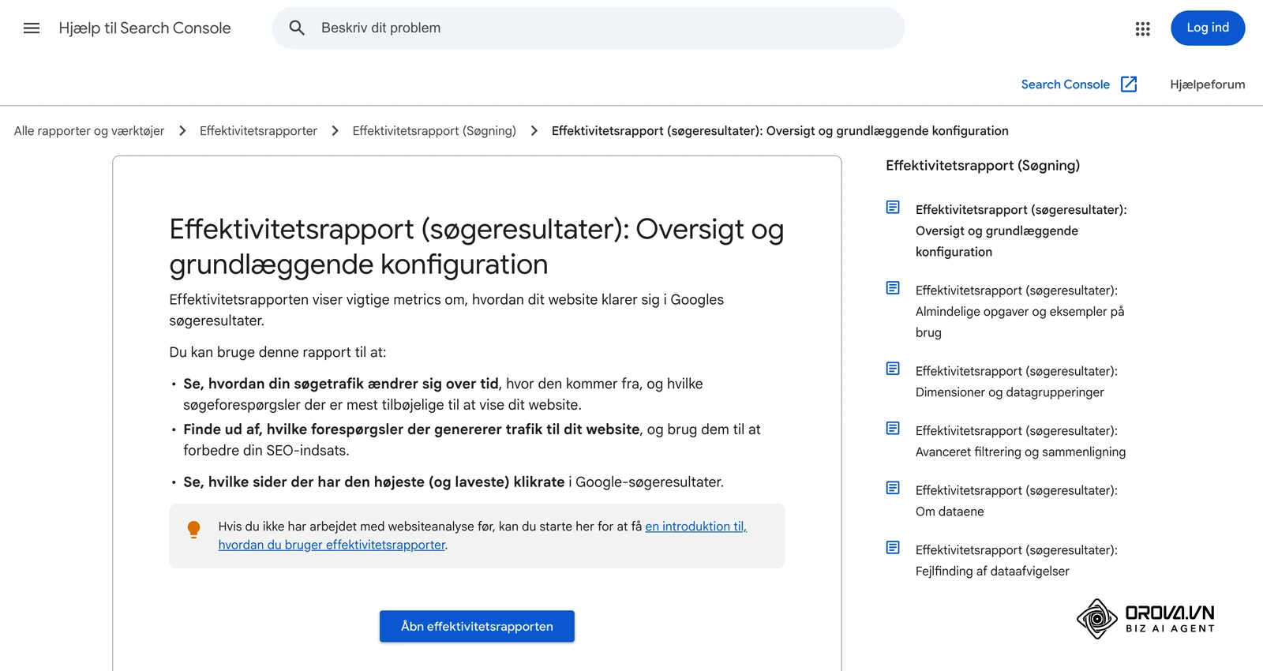Click the main article title heading

point(476,246)
